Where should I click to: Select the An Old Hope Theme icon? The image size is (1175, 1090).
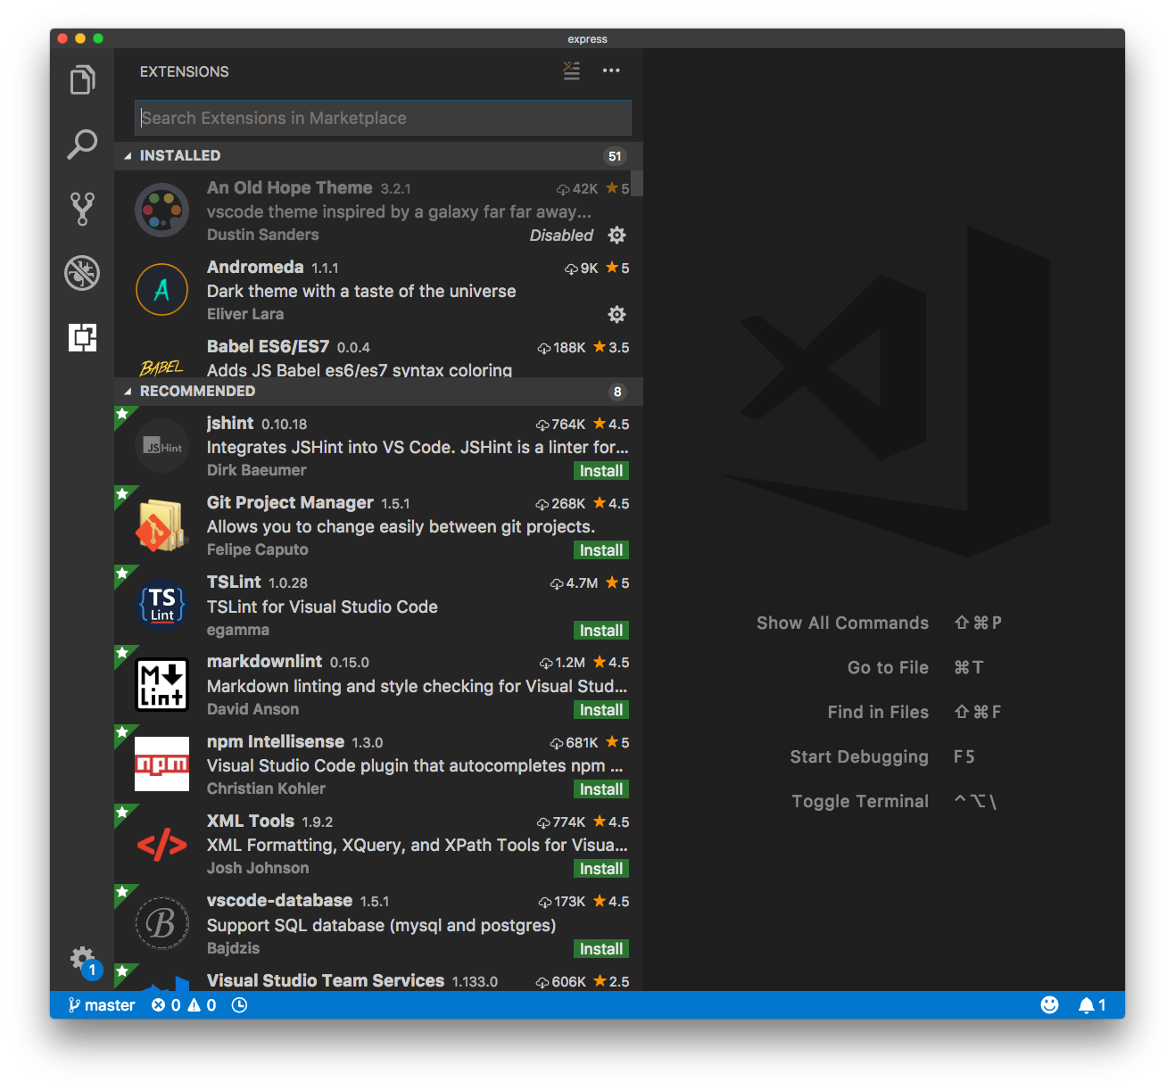(x=161, y=211)
